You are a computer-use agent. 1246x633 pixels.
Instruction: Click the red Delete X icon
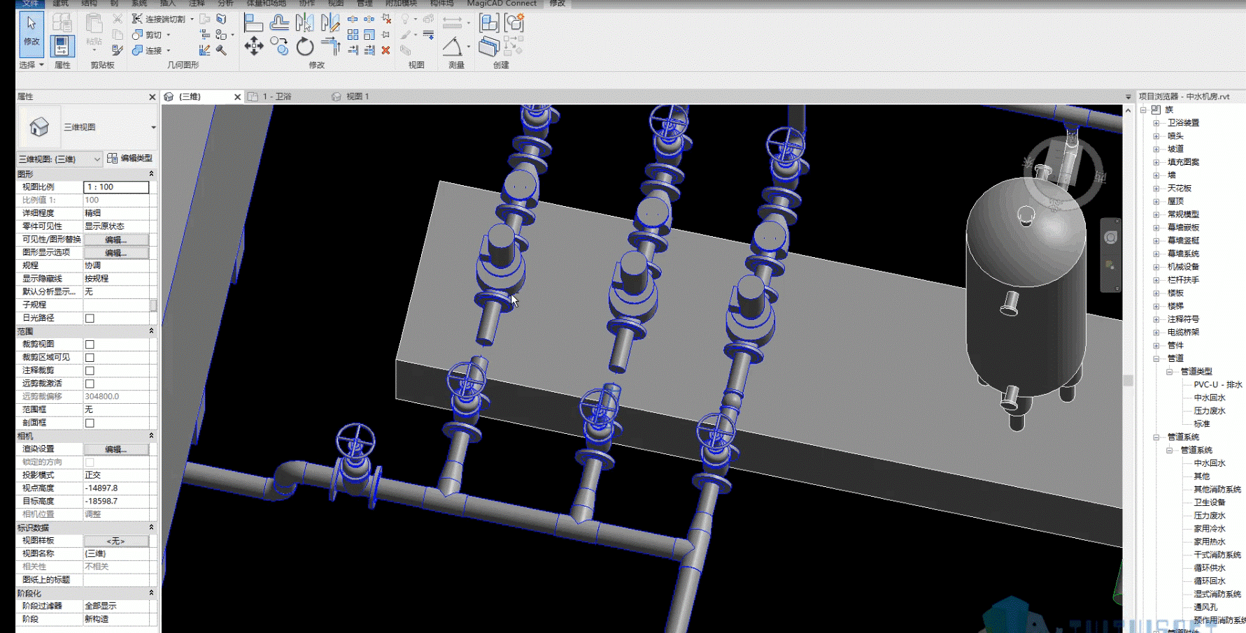pyautogui.click(x=385, y=50)
